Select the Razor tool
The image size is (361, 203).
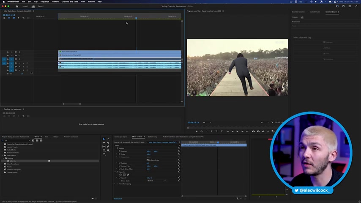coord(108,143)
